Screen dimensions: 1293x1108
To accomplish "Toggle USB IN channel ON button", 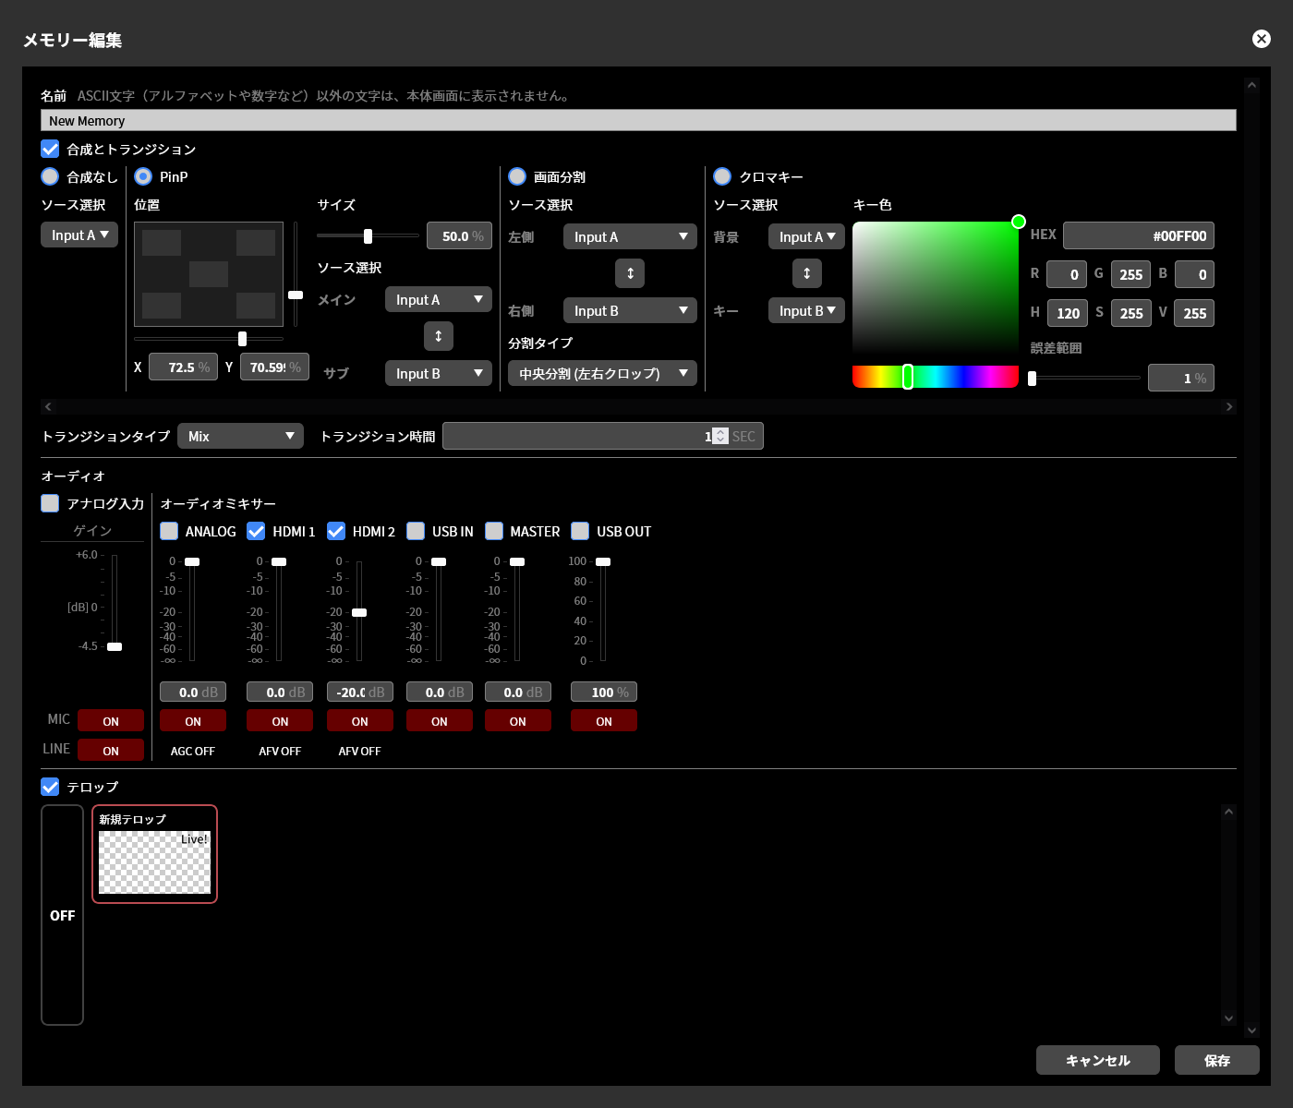I will 440,720.
